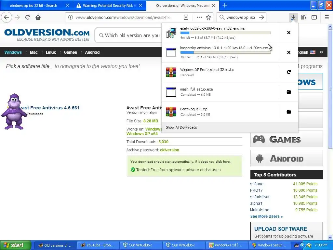This screenshot has width=333, height=250.
Task: Click the browser address bar
Action: [123, 17]
